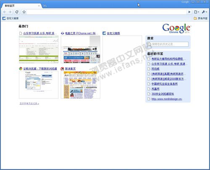Open a new tab with plus button
Image resolution: width=210 pixels, height=170 pixels.
point(45,6)
